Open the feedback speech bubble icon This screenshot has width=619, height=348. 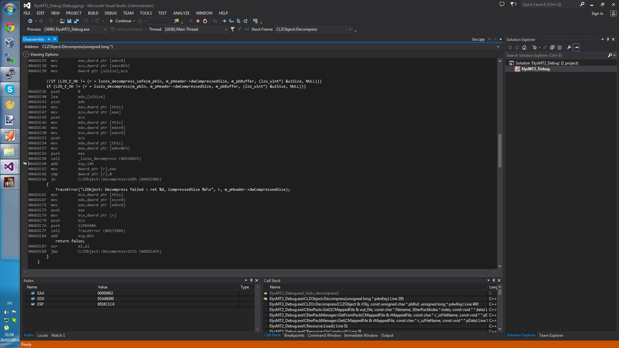click(x=502, y=4)
